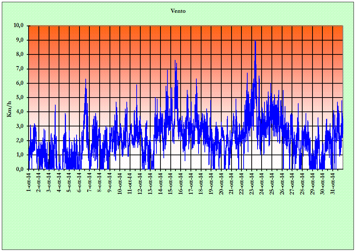
Task: Click the 7.6 km/h wind peak on 15-ott
Action: pyautogui.click(x=175, y=61)
